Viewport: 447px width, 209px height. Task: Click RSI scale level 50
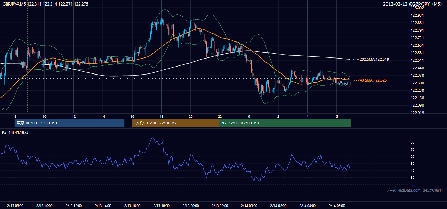pyautogui.click(x=413, y=163)
